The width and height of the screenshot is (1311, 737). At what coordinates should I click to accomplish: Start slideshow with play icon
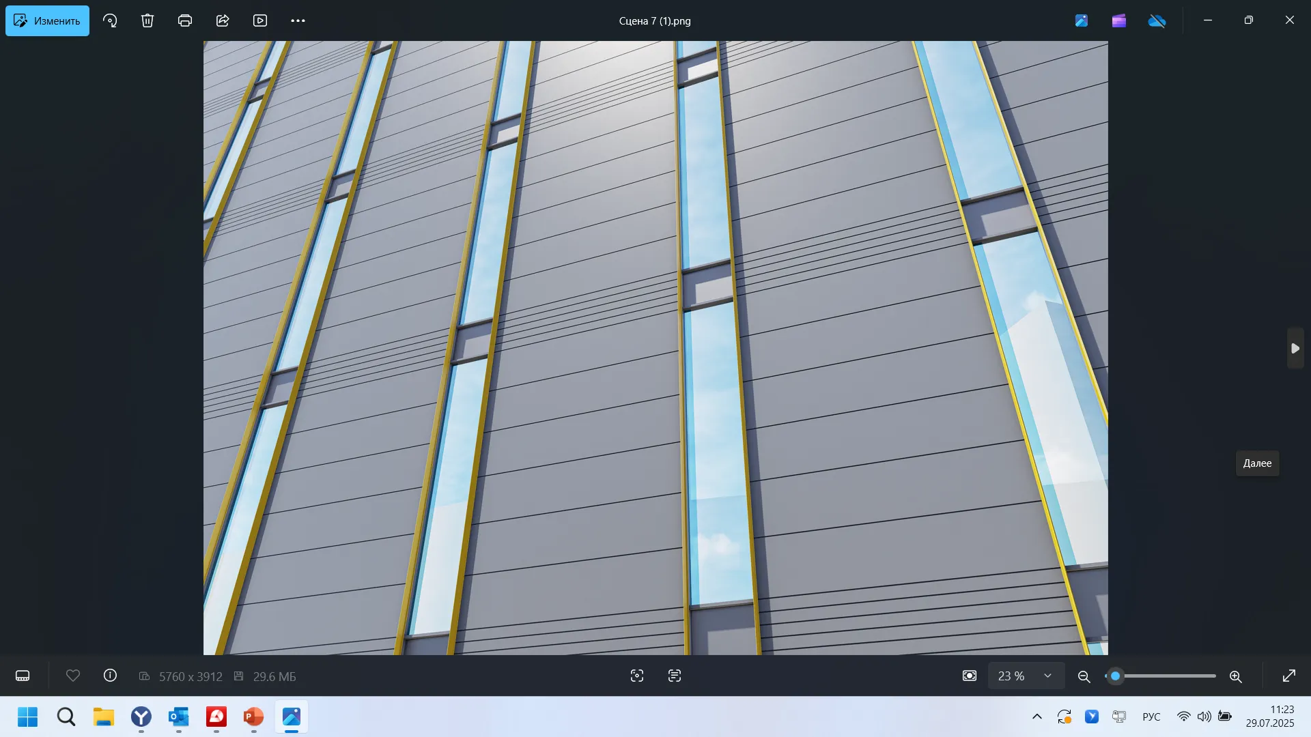[260, 20]
